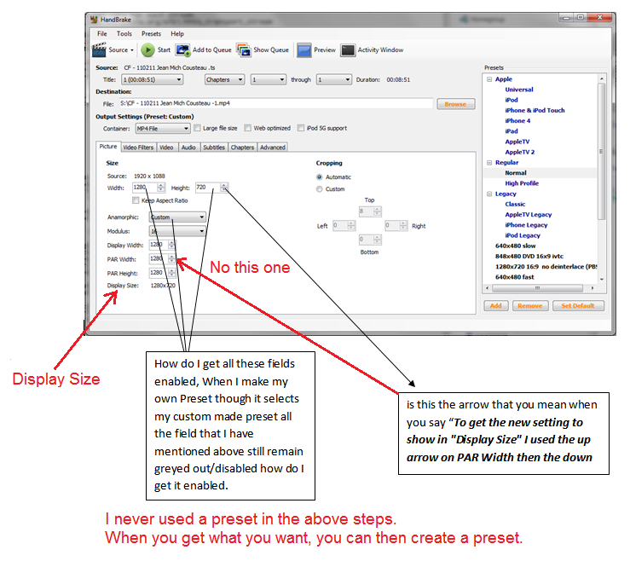
Task: Switch to the Subtitles tab
Action: pos(214,148)
